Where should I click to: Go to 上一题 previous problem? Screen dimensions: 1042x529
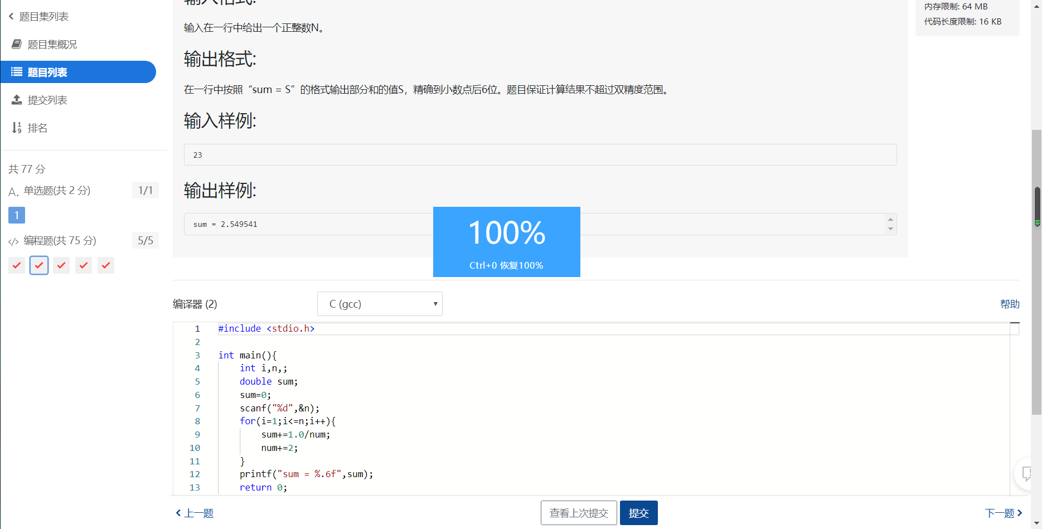tap(195, 513)
